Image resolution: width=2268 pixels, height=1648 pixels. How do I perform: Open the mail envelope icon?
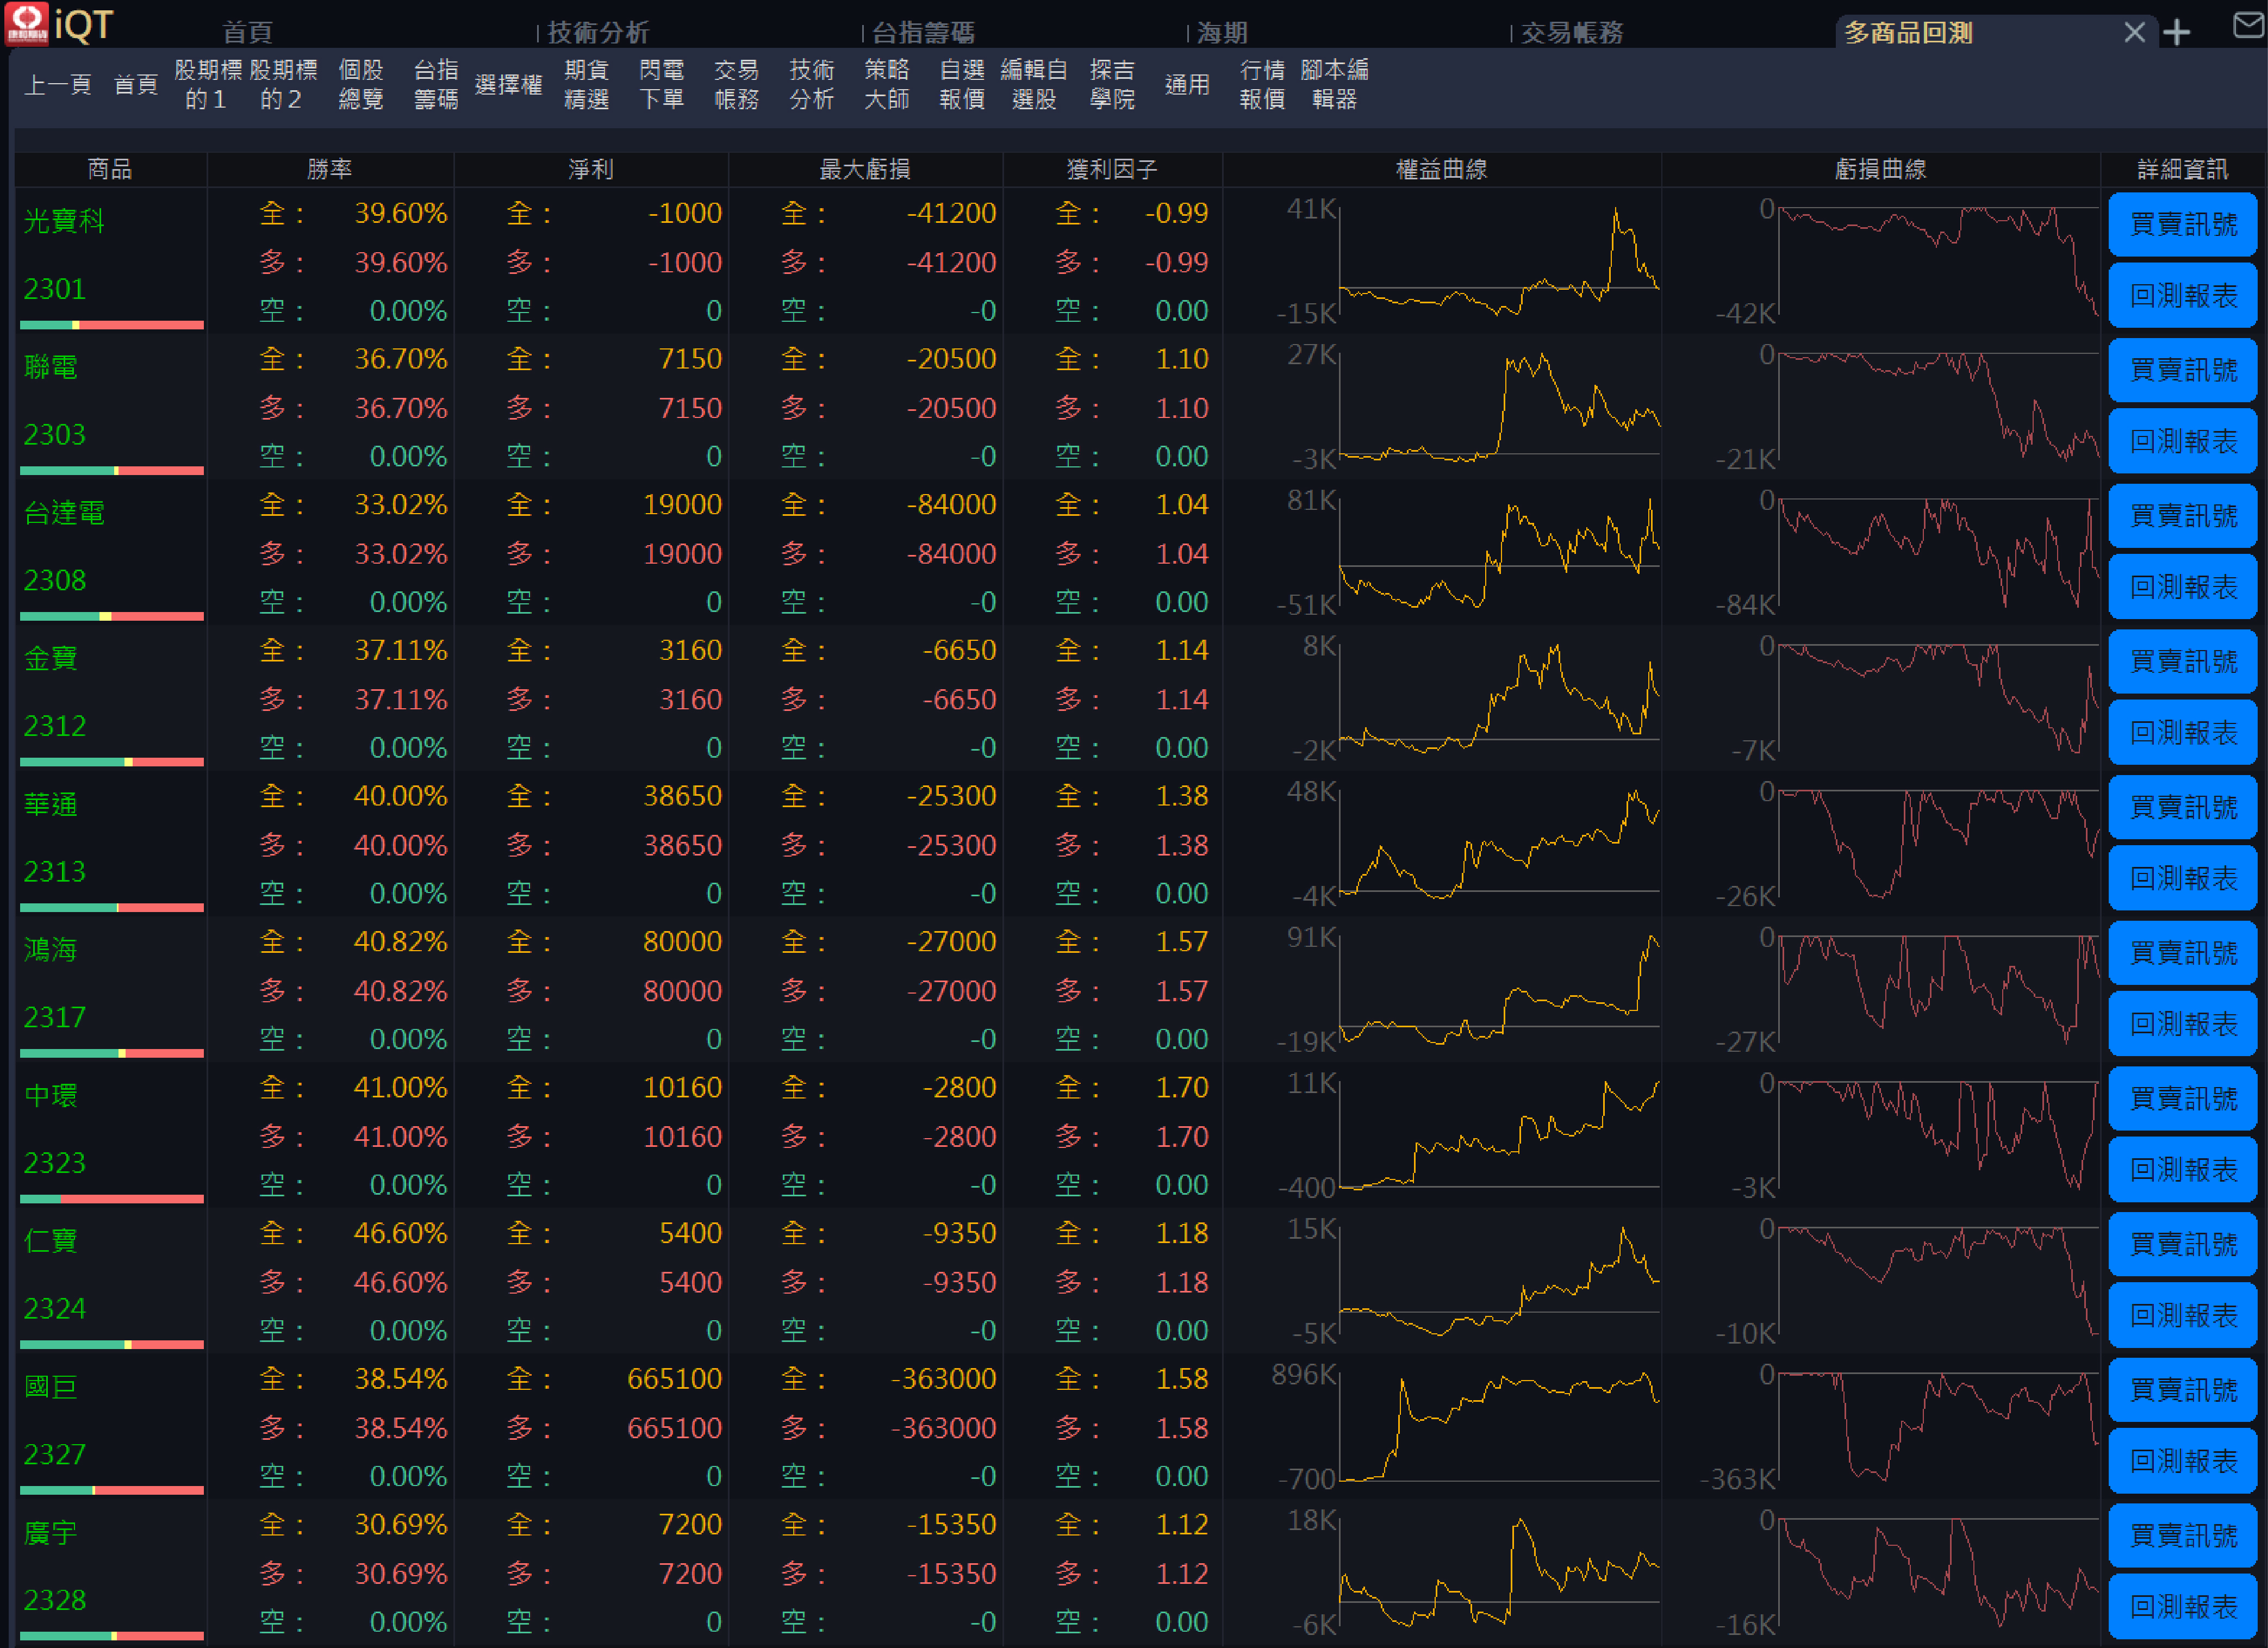[2248, 25]
